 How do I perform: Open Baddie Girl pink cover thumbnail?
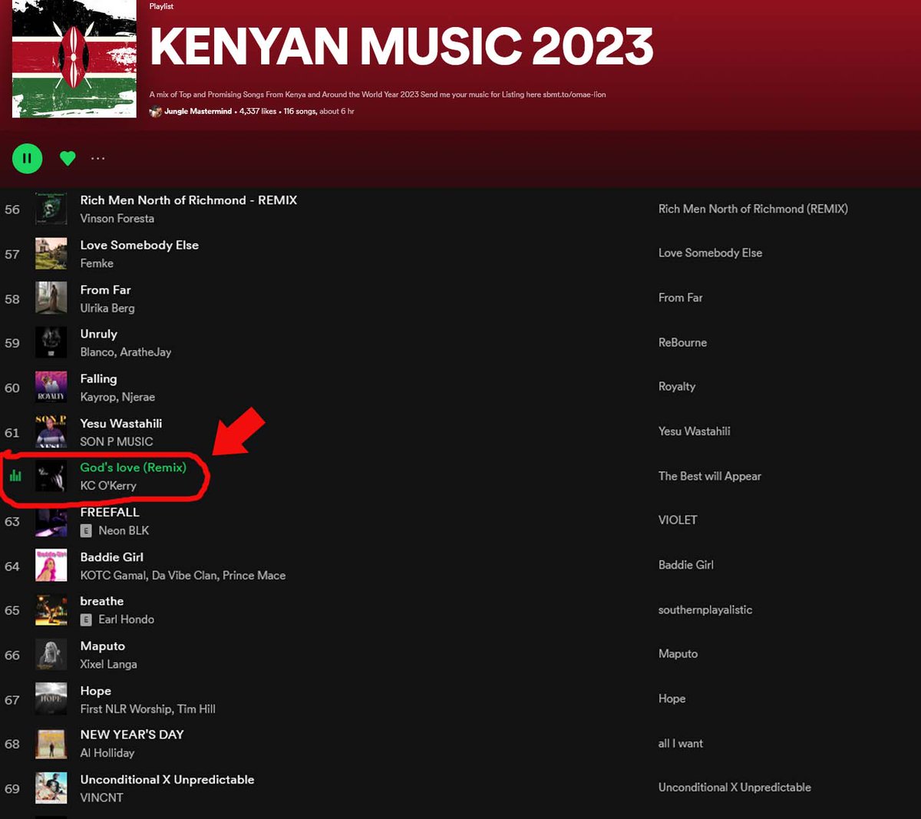[x=51, y=565]
